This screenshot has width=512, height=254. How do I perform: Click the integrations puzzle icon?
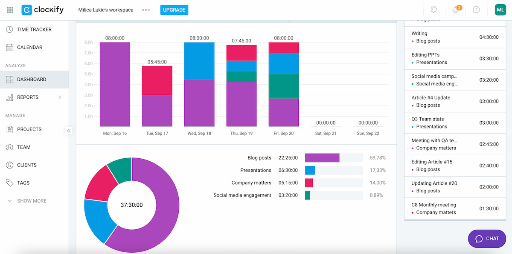coord(433,9)
